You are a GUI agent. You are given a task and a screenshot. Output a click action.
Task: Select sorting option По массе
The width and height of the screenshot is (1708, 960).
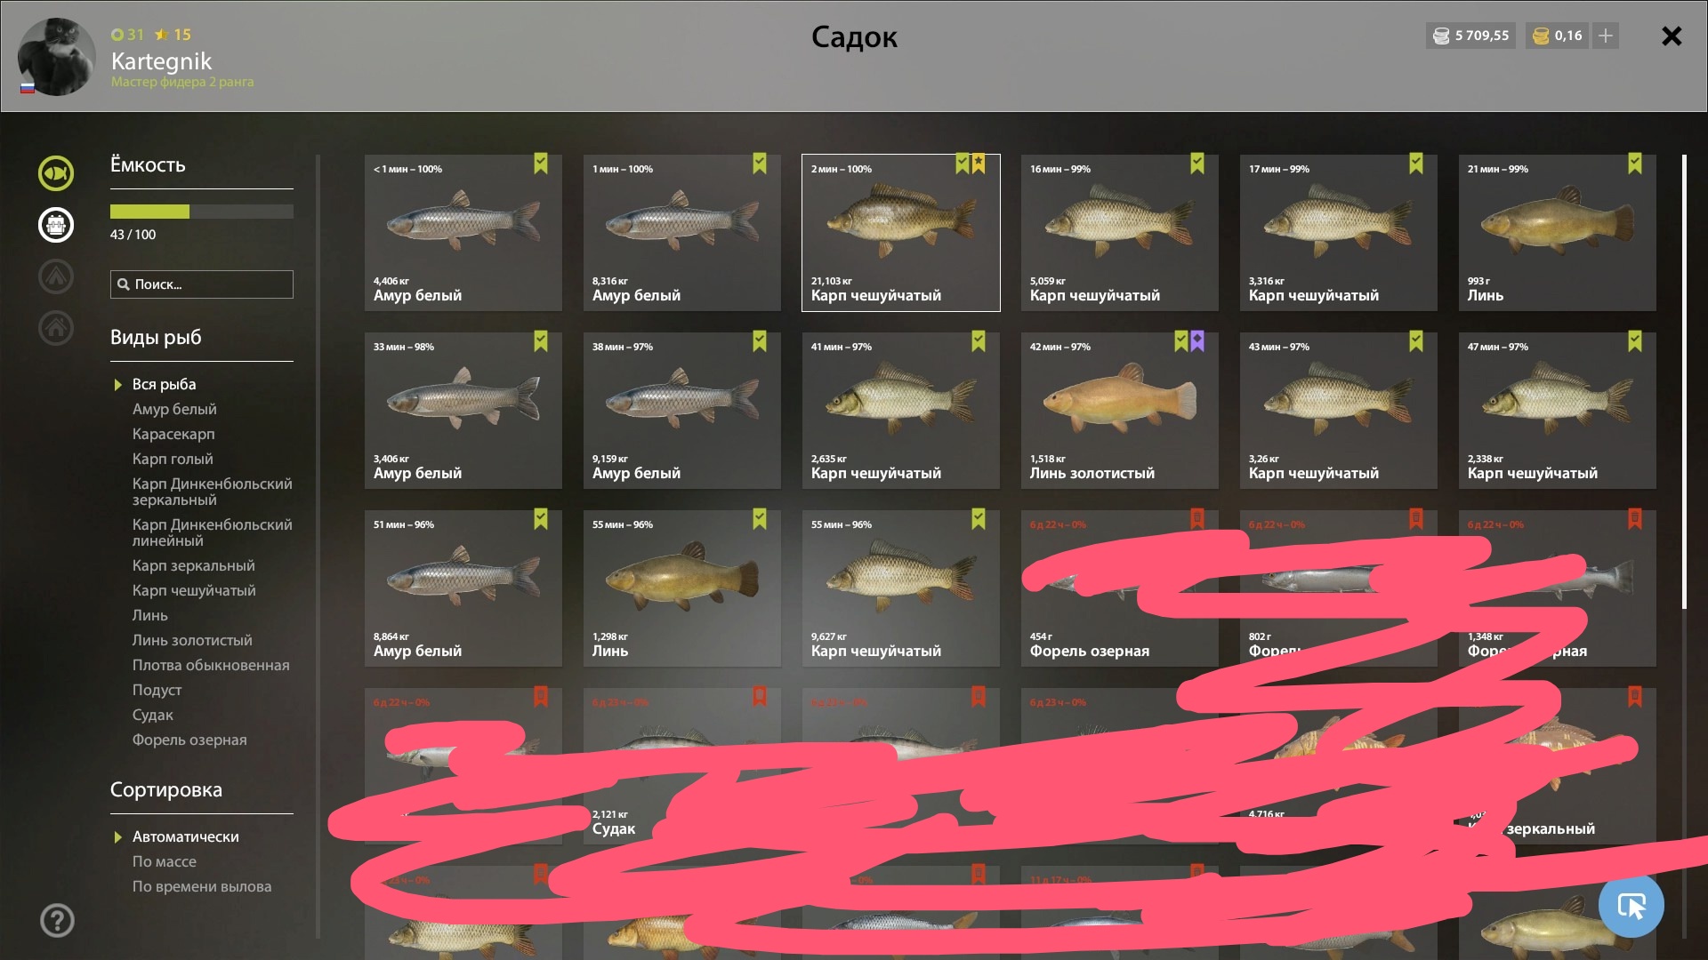coord(165,861)
